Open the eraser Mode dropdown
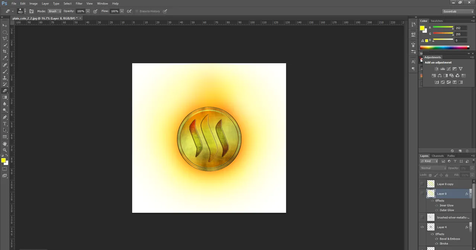 (x=54, y=11)
